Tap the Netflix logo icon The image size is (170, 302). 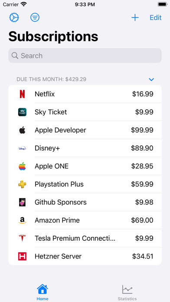[x=22, y=94]
